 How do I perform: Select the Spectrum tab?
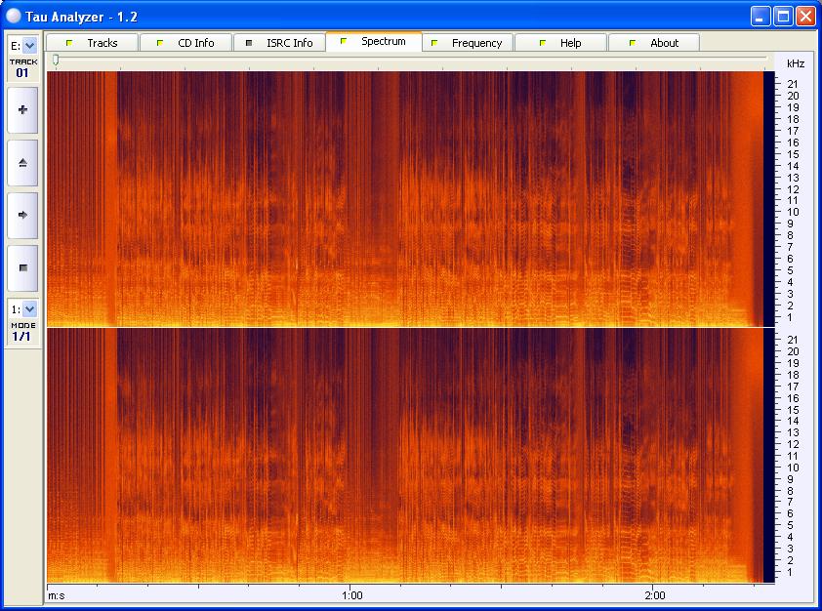373,42
